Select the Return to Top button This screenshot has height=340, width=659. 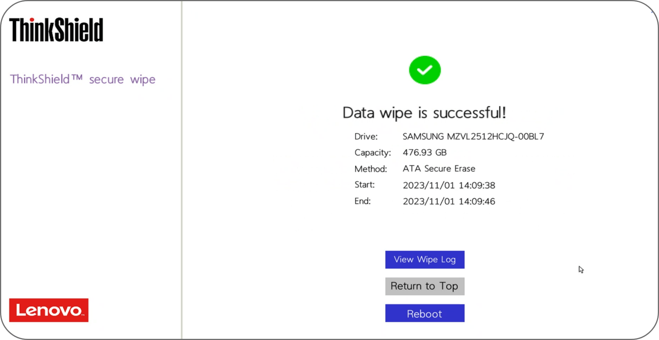tap(425, 286)
